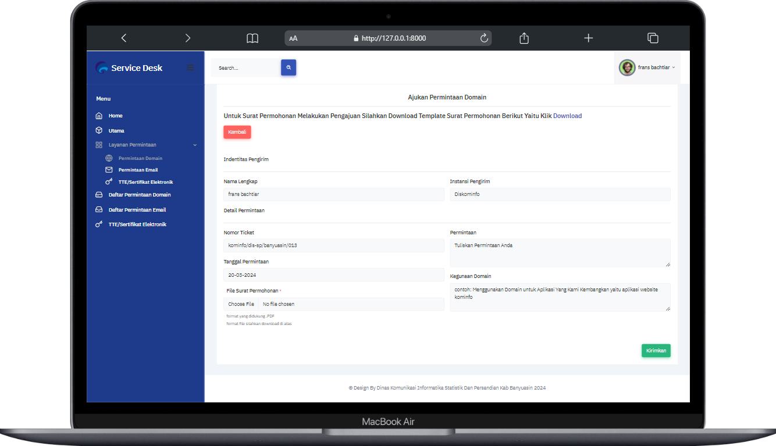
Task: Click the Nama Lengkap field
Action: tap(334, 194)
